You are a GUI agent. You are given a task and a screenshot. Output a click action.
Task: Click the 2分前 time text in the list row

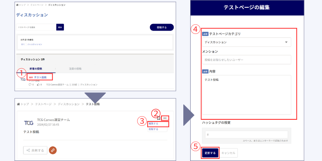[74, 85]
